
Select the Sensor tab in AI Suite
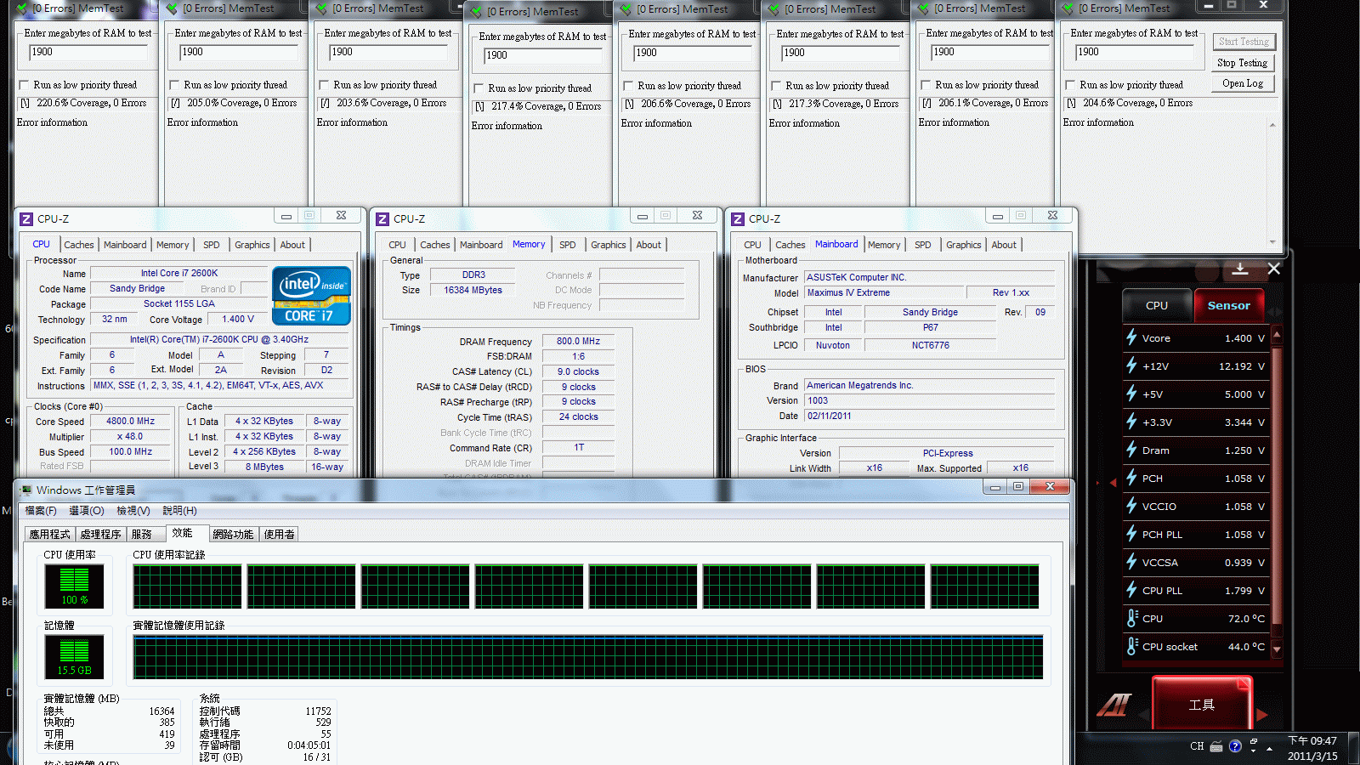(1229, 305)
